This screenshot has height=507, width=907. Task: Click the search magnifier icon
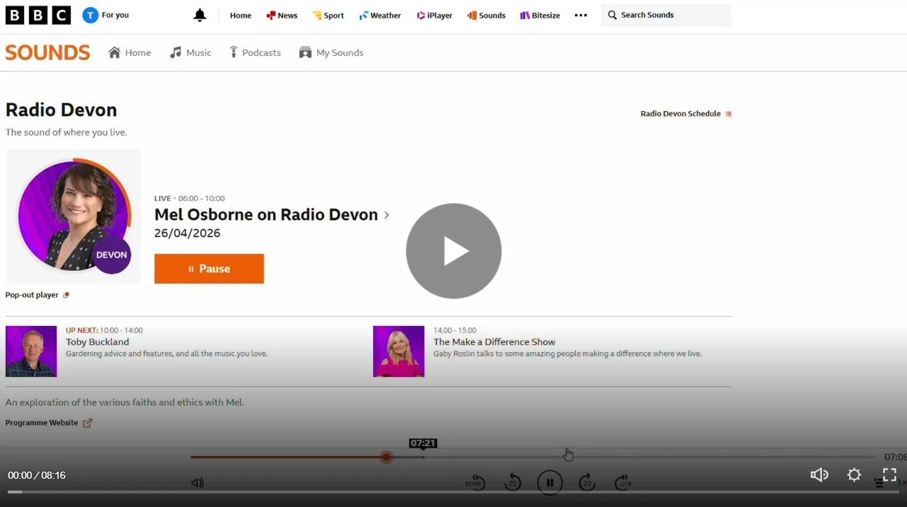(612, 15)
